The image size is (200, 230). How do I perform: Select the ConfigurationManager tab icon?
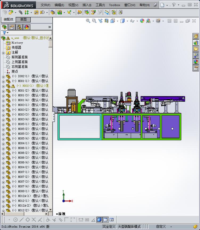19,27
